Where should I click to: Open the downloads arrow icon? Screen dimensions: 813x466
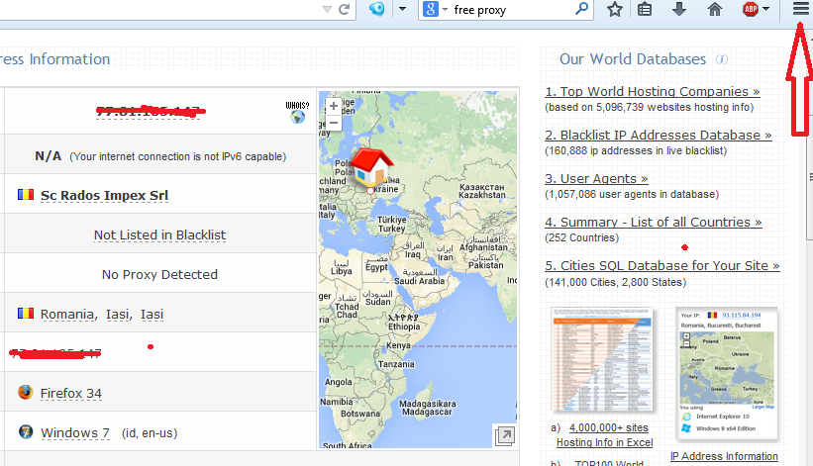678,9
